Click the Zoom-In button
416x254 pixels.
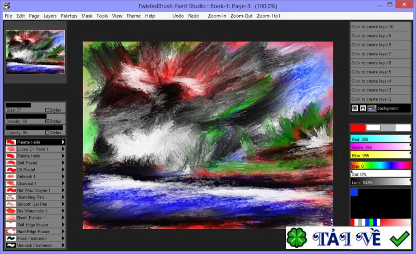pyautogui.click(x=217, y=16)
